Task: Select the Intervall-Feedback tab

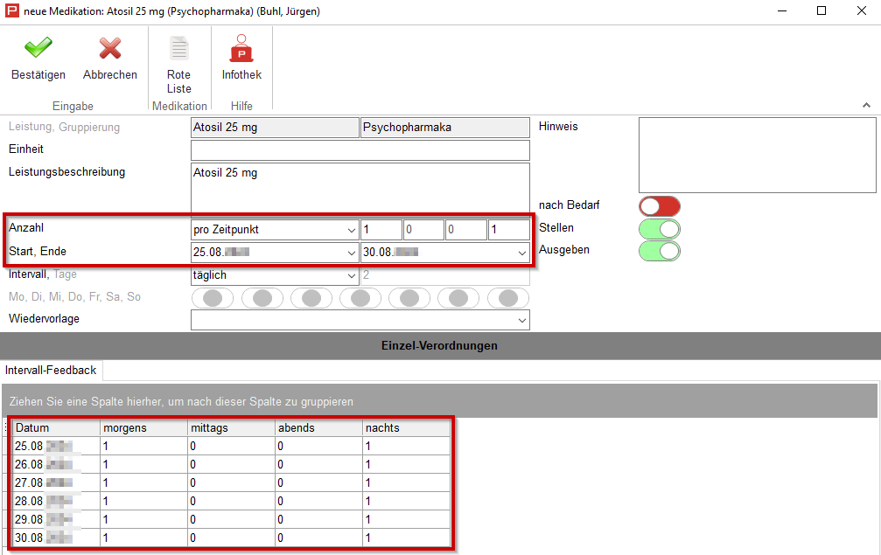Action: point(51,371)
